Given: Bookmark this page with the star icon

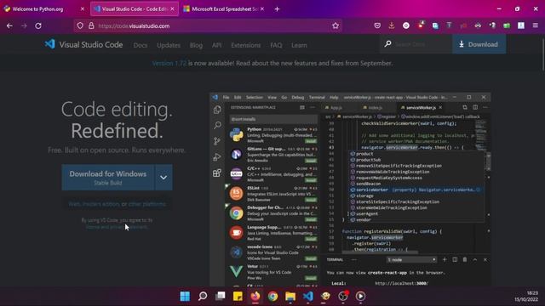Looking at the screenshot, I should click(x=336, y=25).
